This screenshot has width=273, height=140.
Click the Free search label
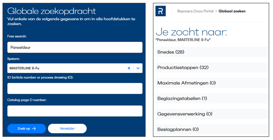[x=17, y=36]
